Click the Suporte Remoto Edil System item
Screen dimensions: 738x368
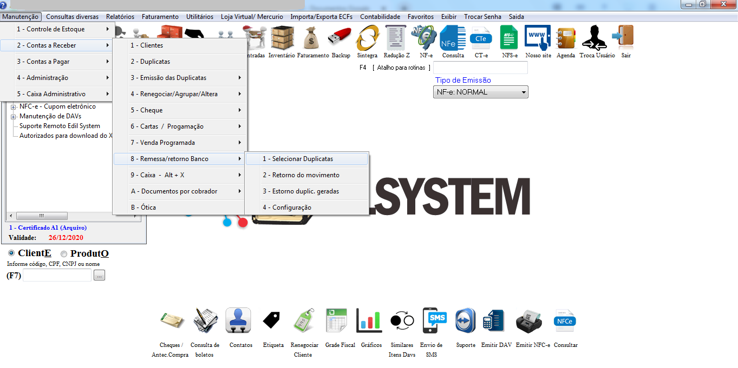tap(60, 126)
